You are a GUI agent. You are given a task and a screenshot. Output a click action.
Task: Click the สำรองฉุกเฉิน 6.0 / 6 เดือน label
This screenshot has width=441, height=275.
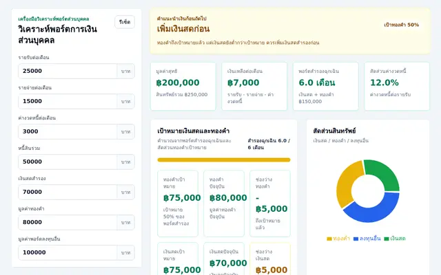point(269,144)
